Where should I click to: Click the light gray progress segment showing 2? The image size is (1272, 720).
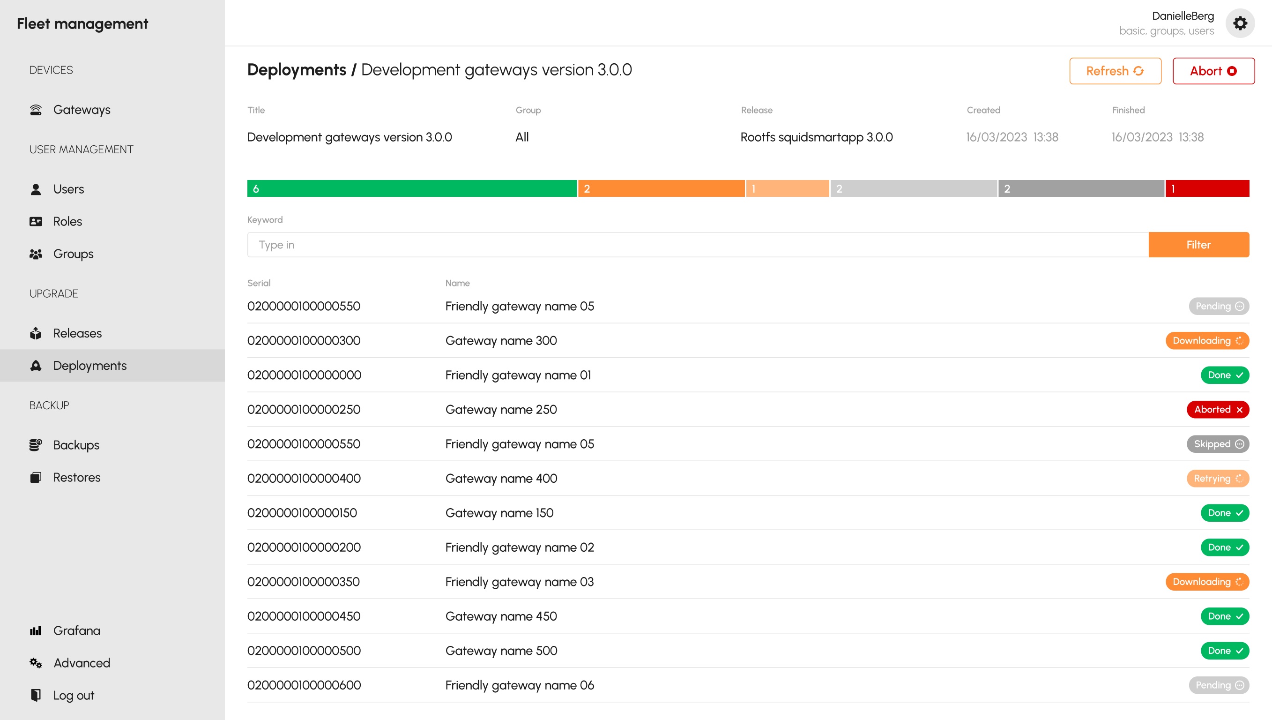[913, 188]
